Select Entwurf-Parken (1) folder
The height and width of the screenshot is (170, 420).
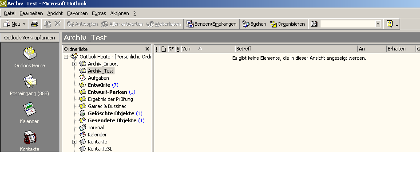111,92
